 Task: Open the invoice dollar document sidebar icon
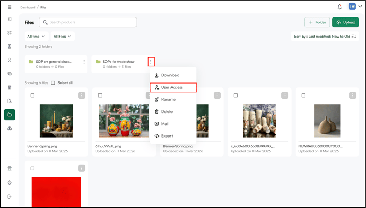(x=10, y=46)
